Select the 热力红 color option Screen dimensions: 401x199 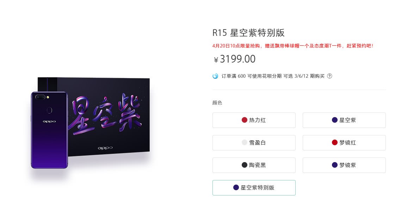(254, 120)
